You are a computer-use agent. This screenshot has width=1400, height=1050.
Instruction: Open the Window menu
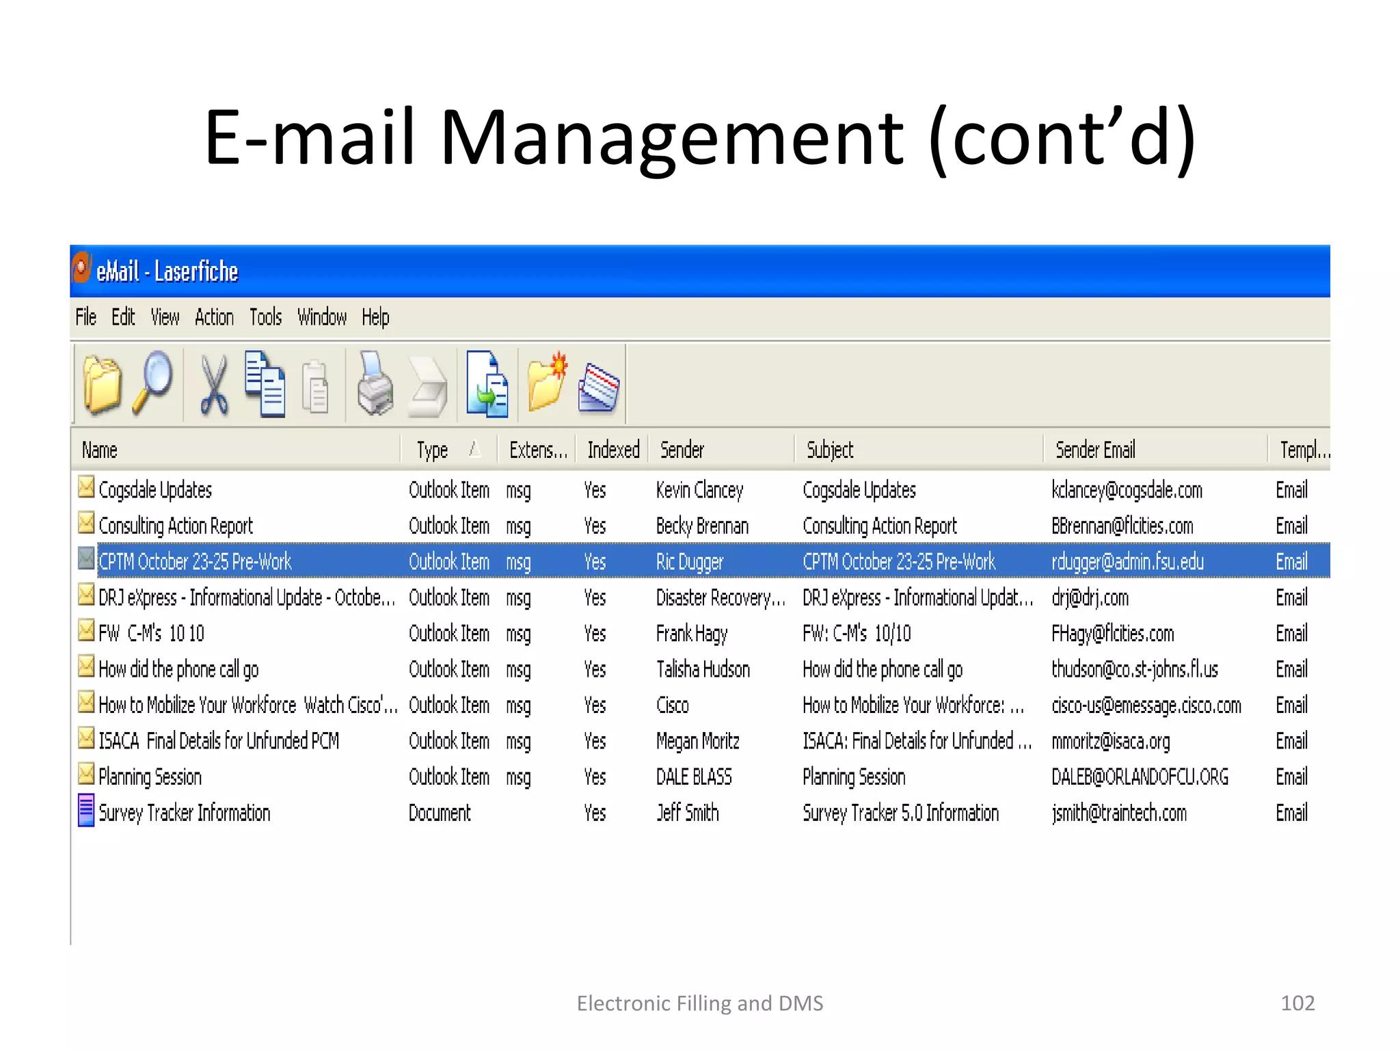(x=322, y=317)
